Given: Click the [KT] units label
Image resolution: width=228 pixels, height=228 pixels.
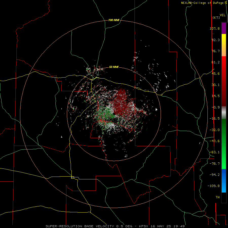Looking at the screenshot, I should [216, 17].
